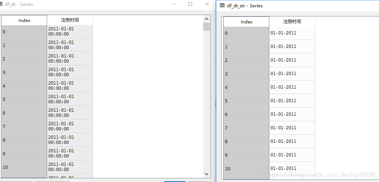Screen dimensions: 379x182
Task: Click scroll down arrow in df_dt window
Action: [x=206, y=174]
